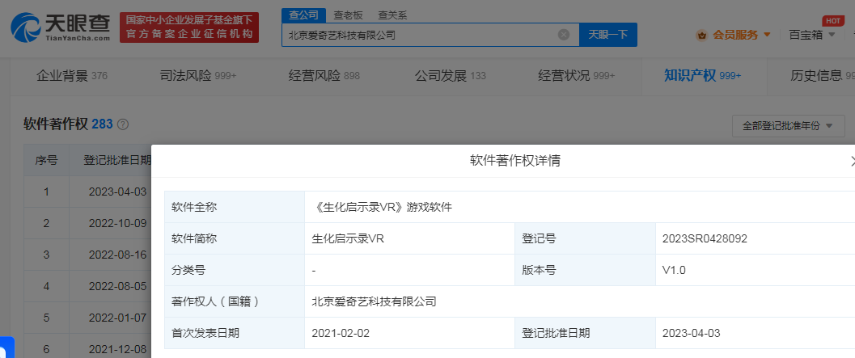The height and width of the screenshot is (358, 855).
Task: Open the 经营风险 898 tab
Action: pos(324,76)
